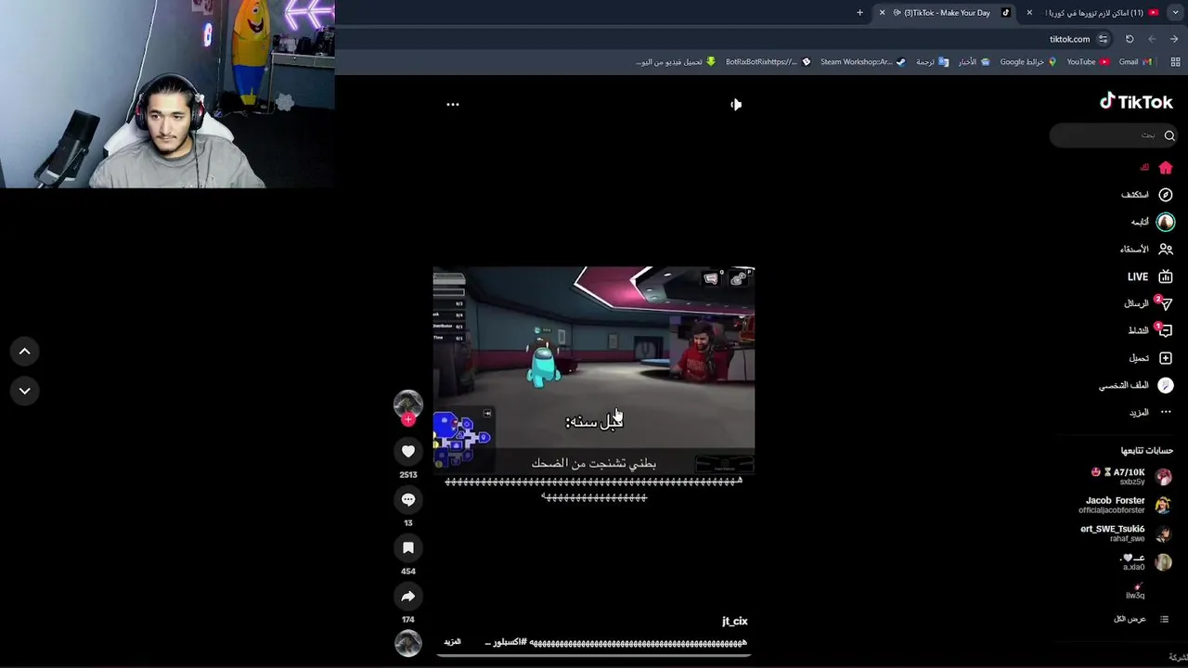Screen dimensions: 1188x668
Task: Open Explore compass icon in sidebar
Action: 1166,195
